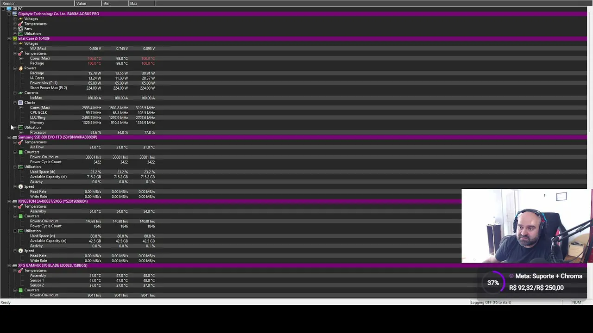Click the '2593.4 MHz' cores clock value
Viewport: 593px width, 333px height.
coord(91,108)
